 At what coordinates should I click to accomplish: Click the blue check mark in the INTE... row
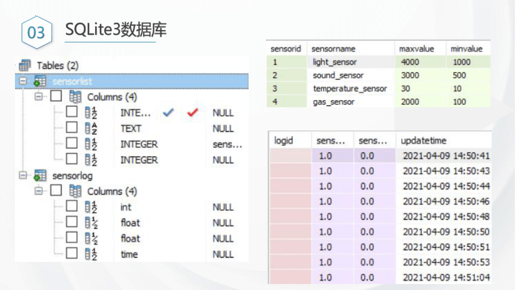click(168, 113)
